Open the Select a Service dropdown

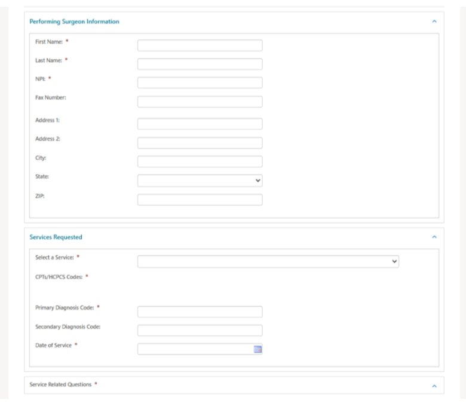(268, 261)
